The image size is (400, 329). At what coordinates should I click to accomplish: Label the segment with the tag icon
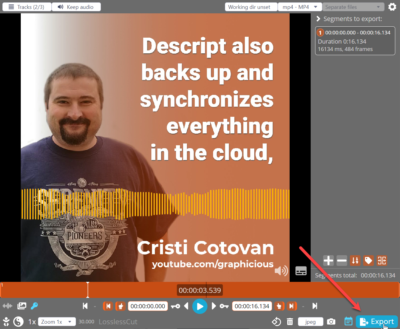(369, 261)
